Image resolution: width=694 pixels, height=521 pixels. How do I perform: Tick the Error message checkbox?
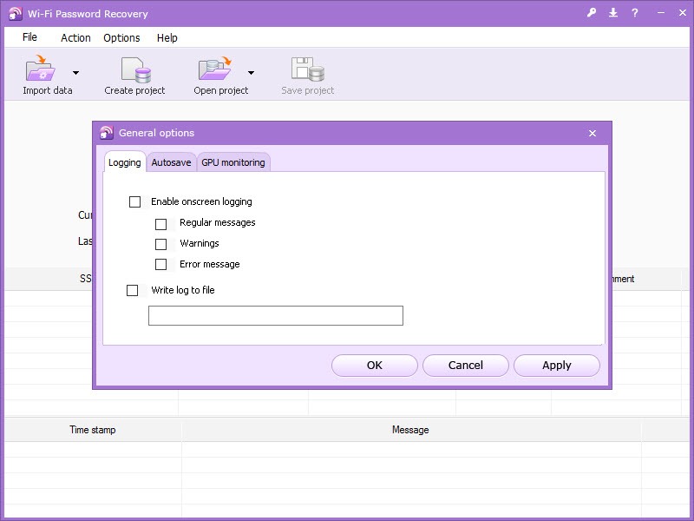tap(161, 265)
